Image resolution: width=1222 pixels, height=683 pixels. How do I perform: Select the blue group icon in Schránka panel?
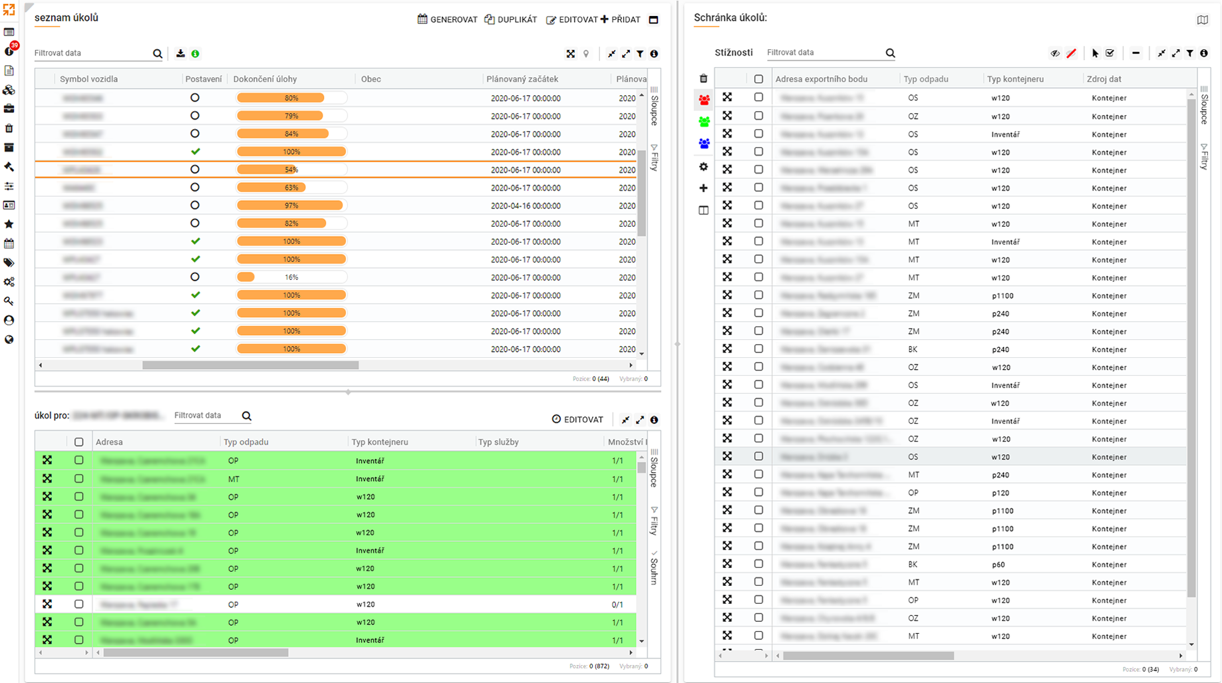point(704,144)
